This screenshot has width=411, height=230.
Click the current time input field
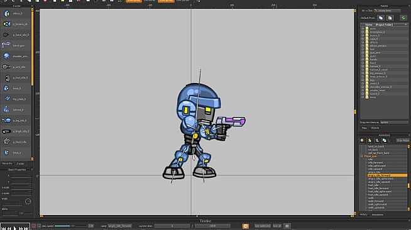[172, 226]
